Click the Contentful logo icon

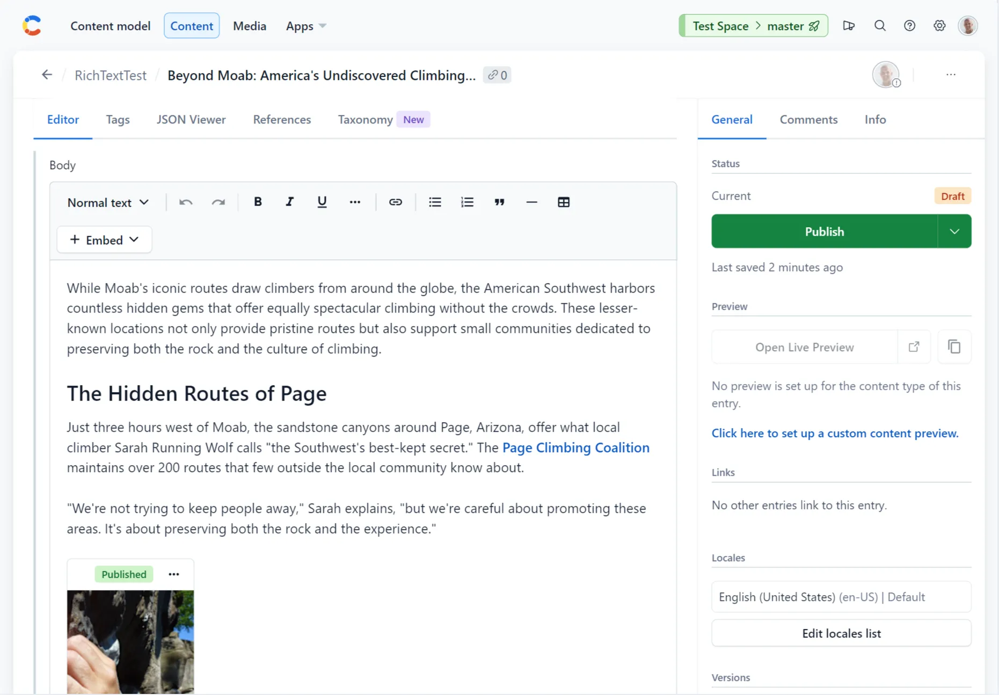32,26
